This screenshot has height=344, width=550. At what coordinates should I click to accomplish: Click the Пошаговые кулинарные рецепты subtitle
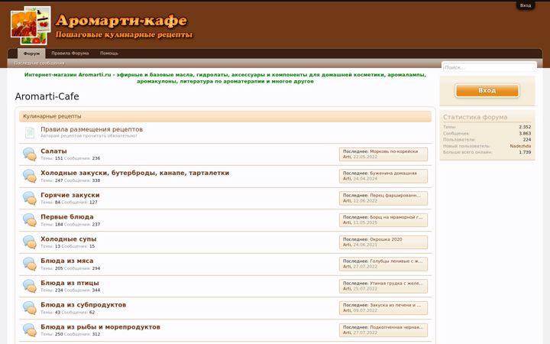(x=124, y=34)
